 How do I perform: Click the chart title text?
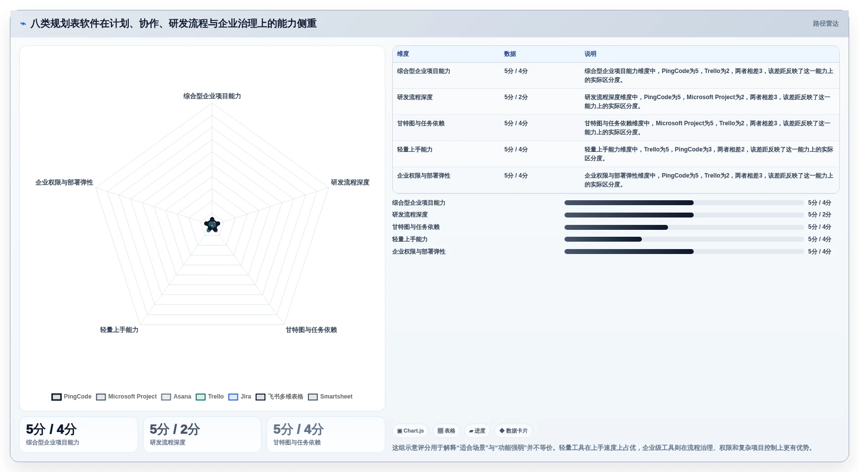174,23
